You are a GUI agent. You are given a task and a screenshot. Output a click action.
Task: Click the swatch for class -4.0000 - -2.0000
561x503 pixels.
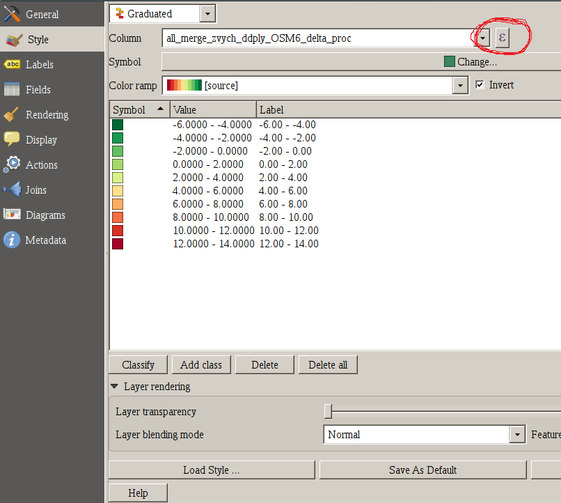(x=118, y=138)
